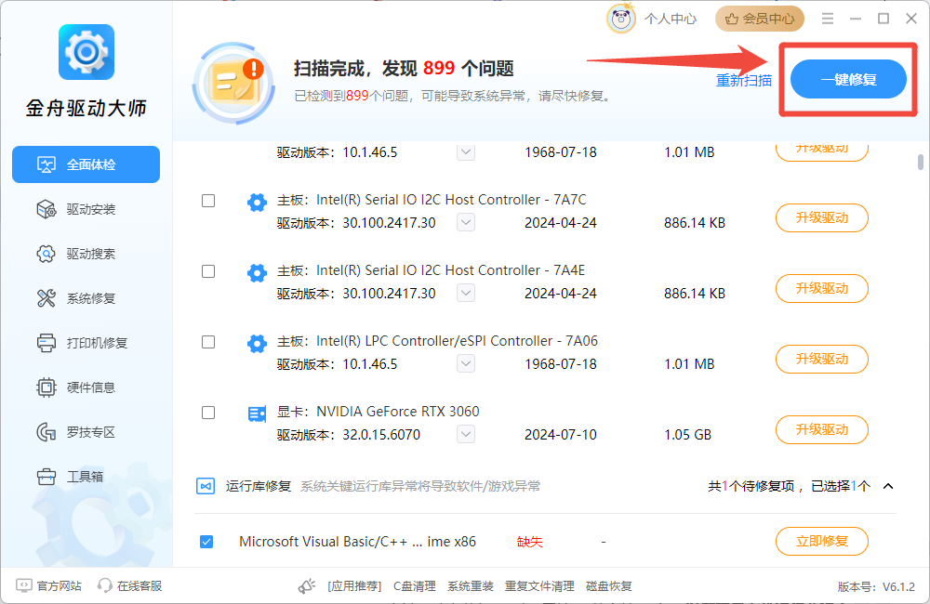
Task: Open C盘清理 disk cleanup link
Action: click(414, 586)
